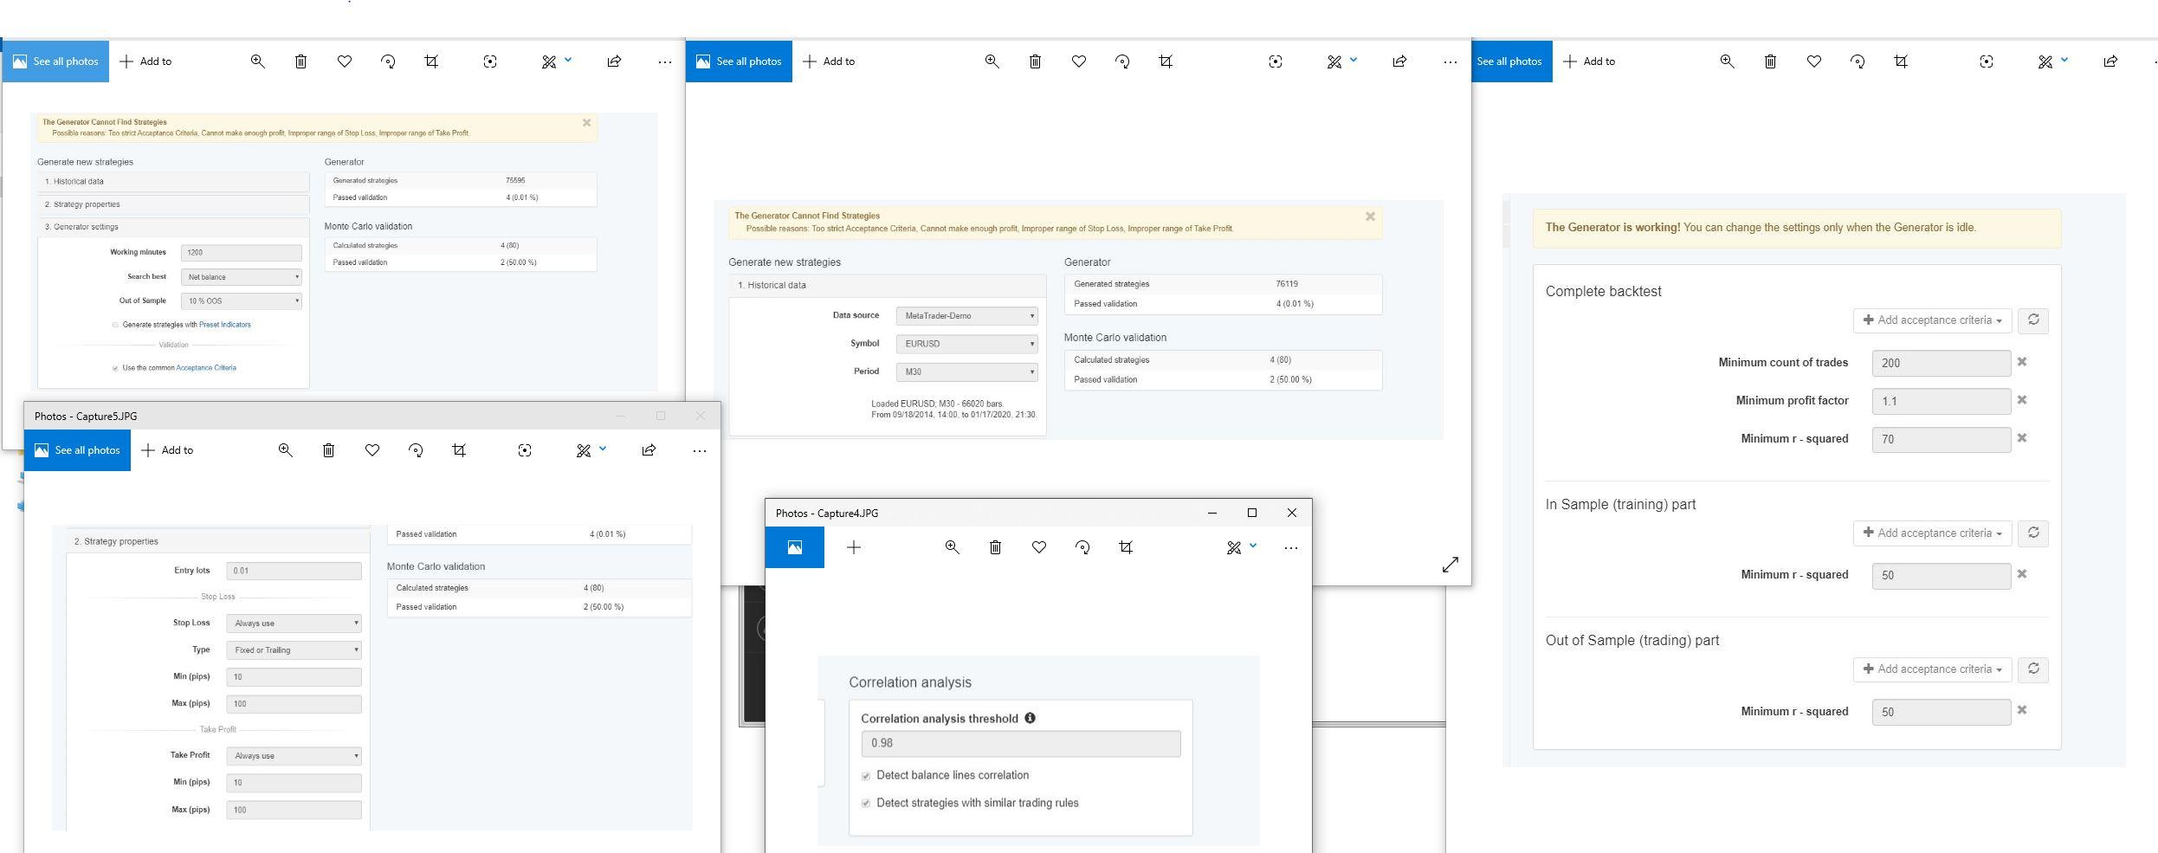The height and width of the screenshot is (853, 2158).
Task: Expand Add acceptance criteria under Complete backtest
Action: click(x=1931, y=320)
